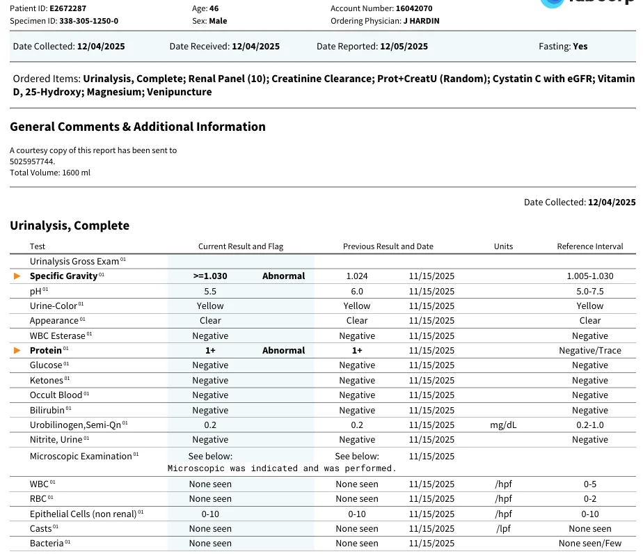Image resolution: width=643 pixels, height=554 pixels.
Task: Click the WBC reference interval 0-5
Action: coord(589,484)
